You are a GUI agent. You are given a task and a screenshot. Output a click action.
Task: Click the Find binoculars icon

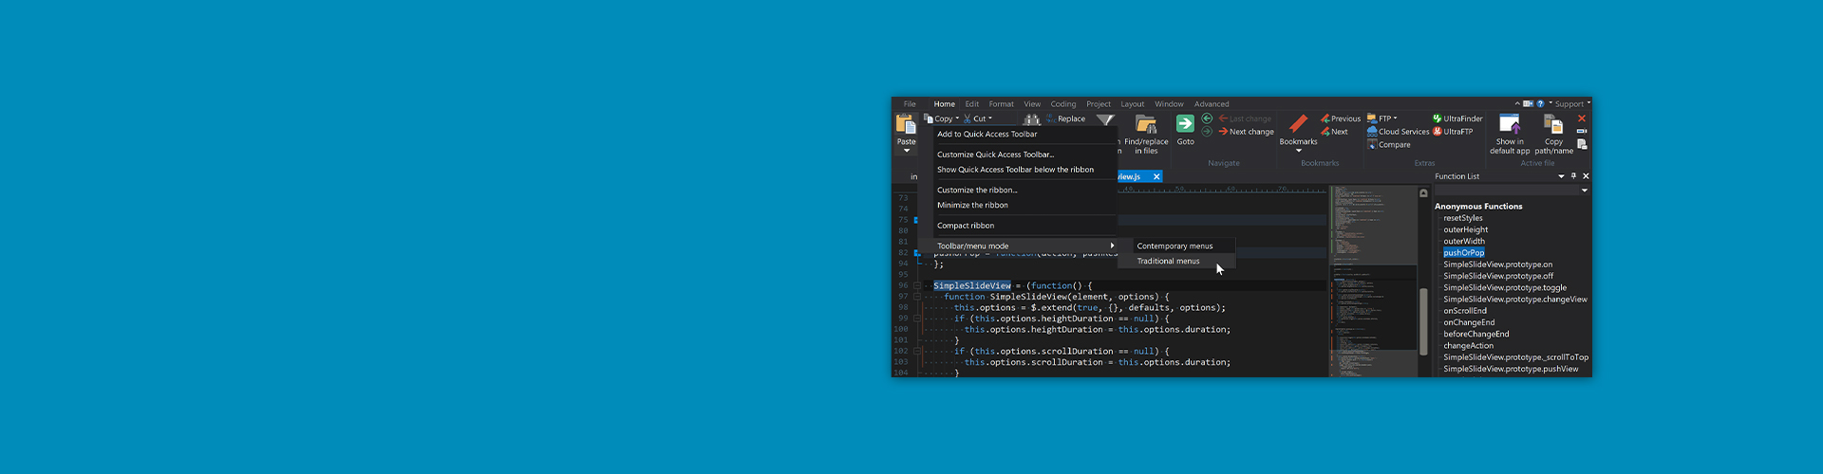(x=1032, y=119)
